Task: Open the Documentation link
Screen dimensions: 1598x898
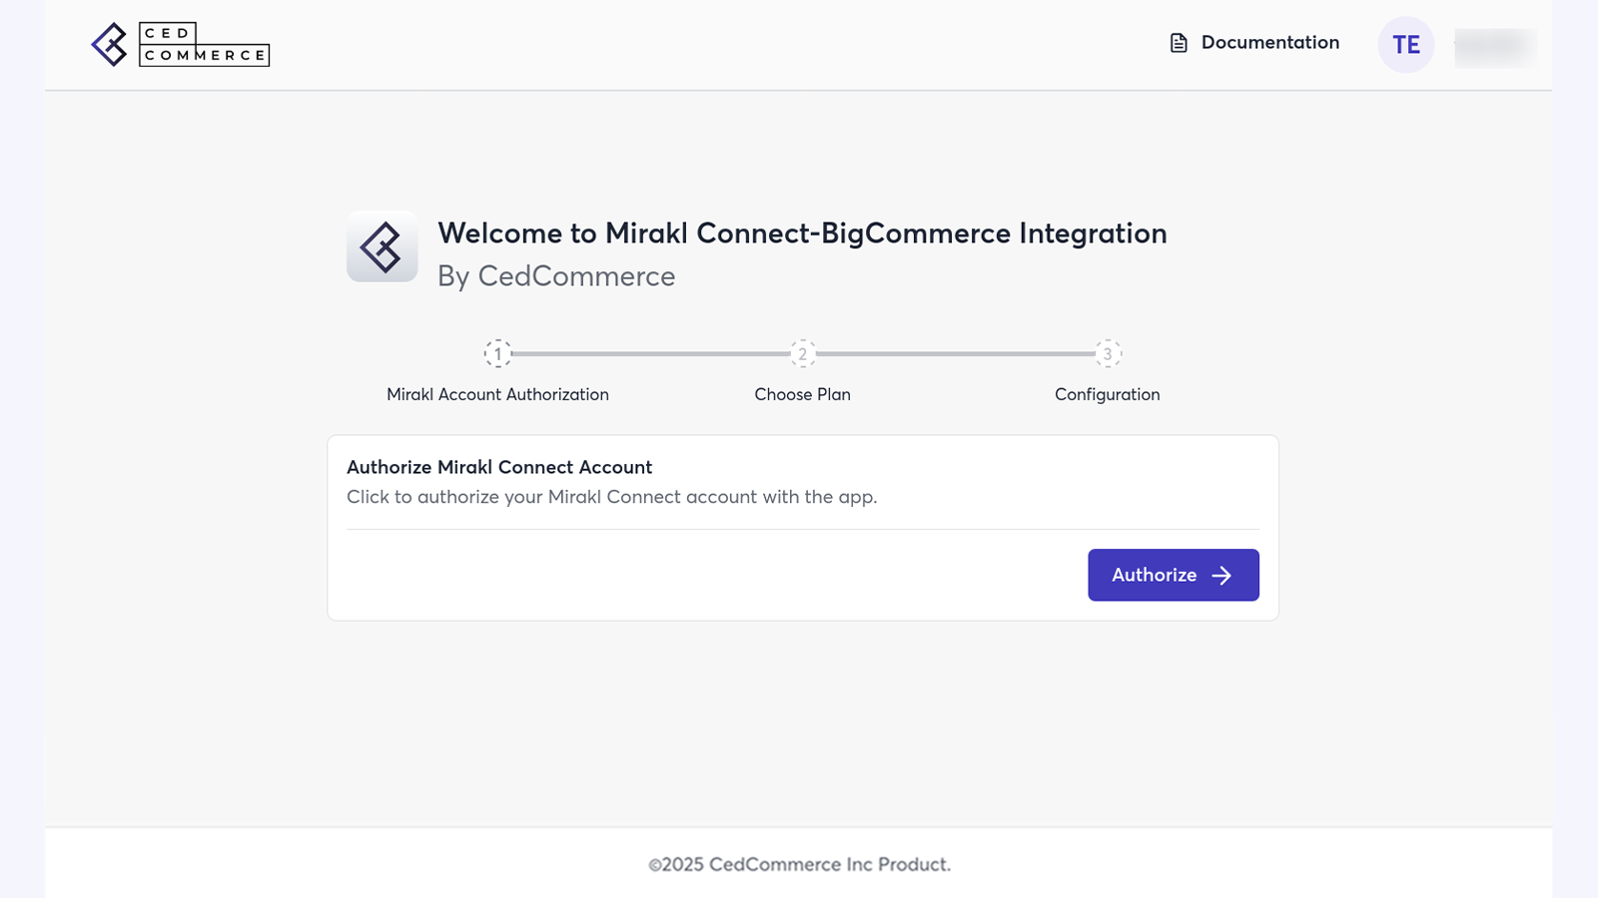Action: point(1254,43)
